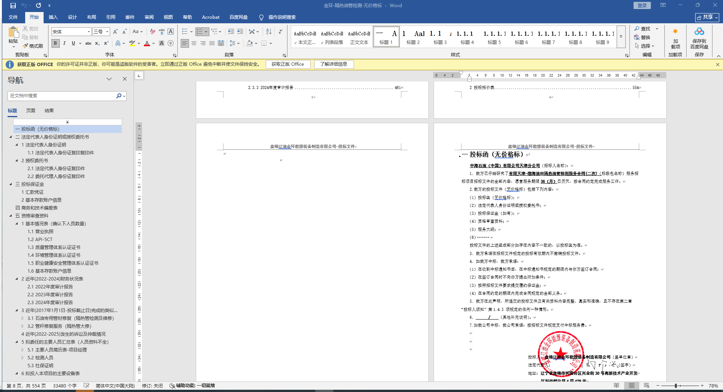Open the font name dropdown 宋体

tap(89, 32)
